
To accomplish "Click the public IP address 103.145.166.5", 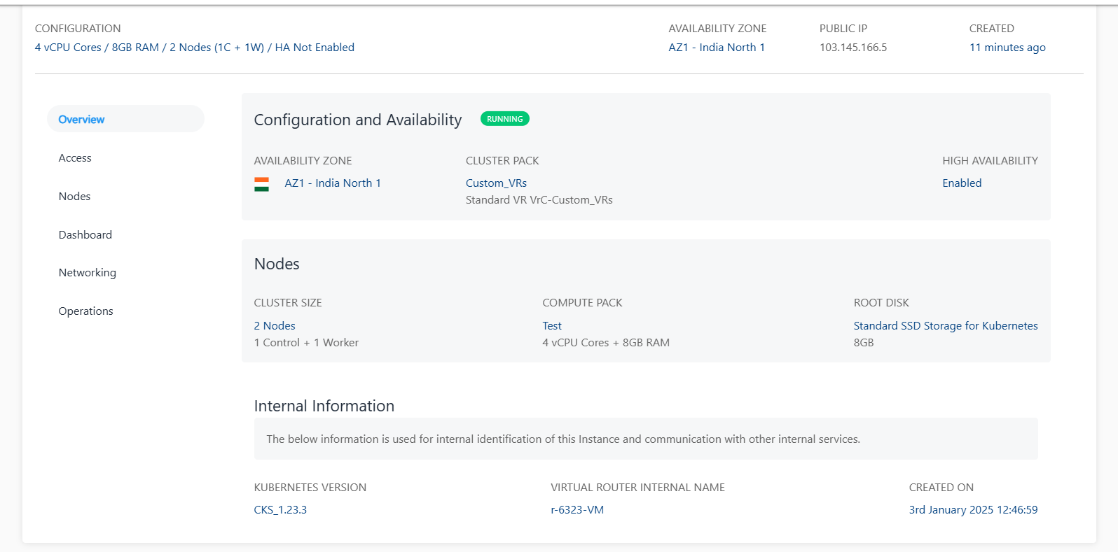I will pyautogui.click(x=853, y=48).
